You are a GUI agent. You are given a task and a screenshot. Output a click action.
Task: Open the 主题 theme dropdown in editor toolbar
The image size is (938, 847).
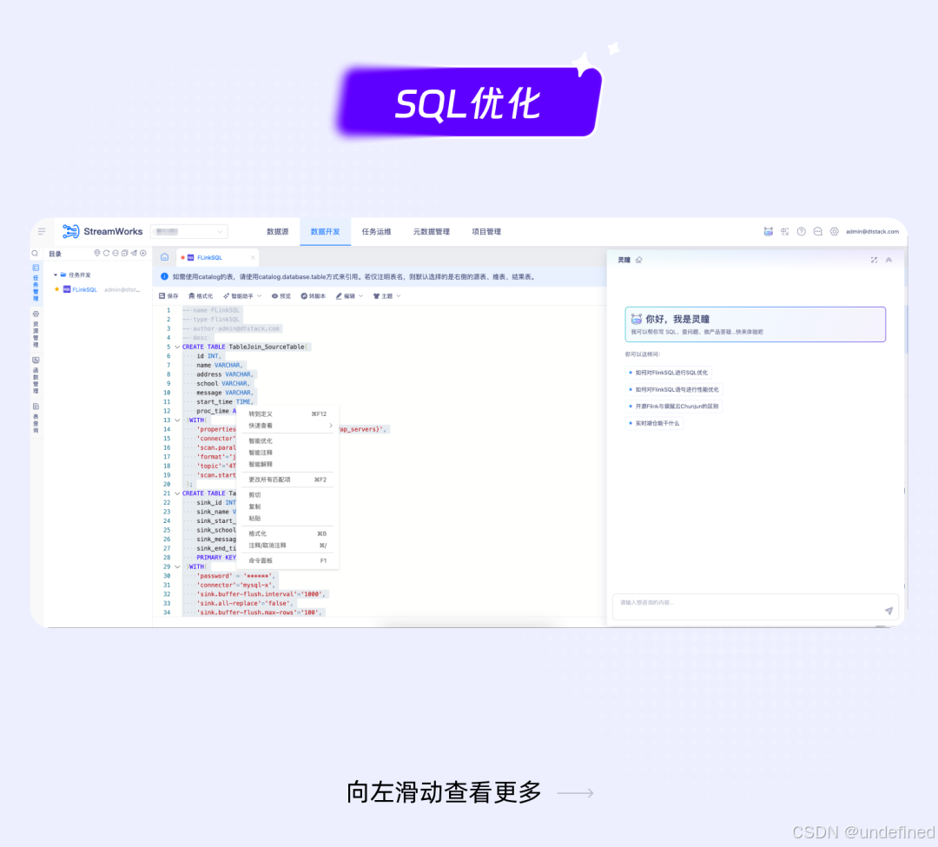click(387, 296)
